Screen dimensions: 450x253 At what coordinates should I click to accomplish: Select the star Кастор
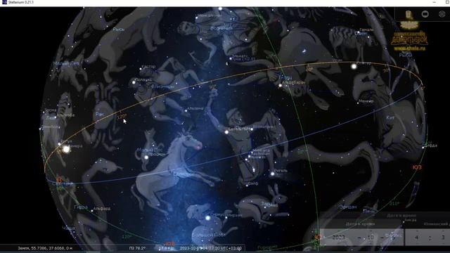pos(141,69)
